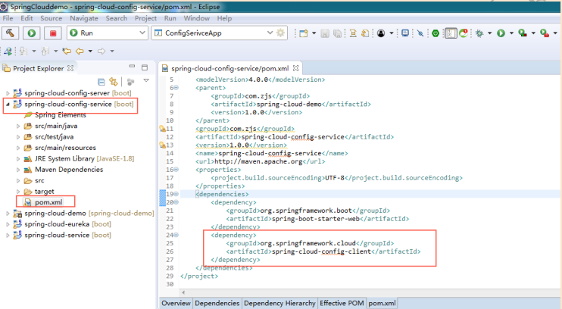Expand the spring-cloud-eureka project
The width and height of the screenshot is (562, 309).
point(8,224)
